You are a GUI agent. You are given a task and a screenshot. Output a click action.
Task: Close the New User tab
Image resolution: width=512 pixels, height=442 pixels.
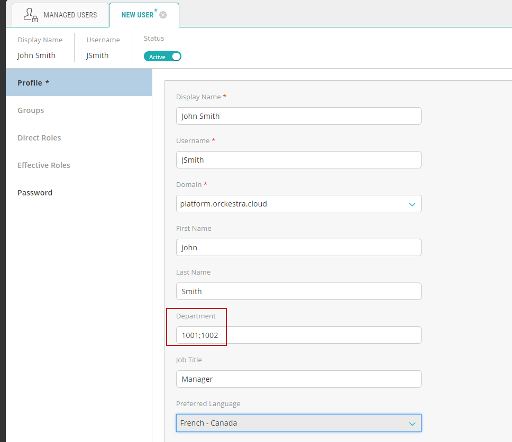point(163,15)
